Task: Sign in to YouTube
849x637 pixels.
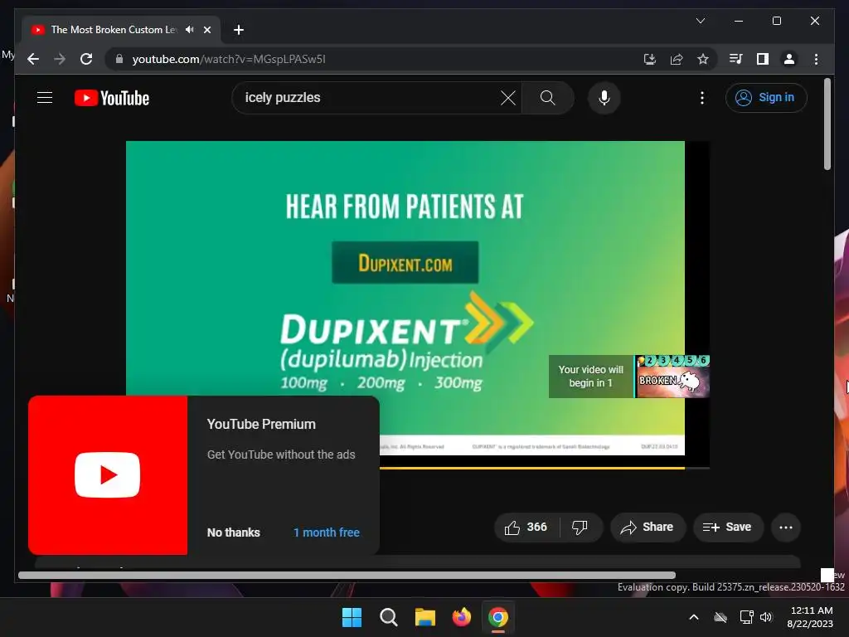Action: [765, 98]
